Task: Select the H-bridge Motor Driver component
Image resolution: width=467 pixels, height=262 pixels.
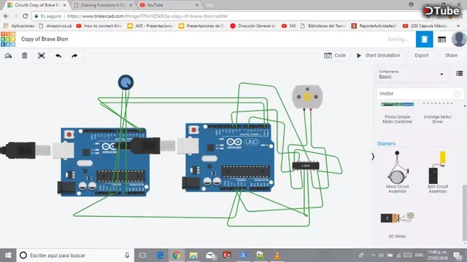Action: coord(438,113)
